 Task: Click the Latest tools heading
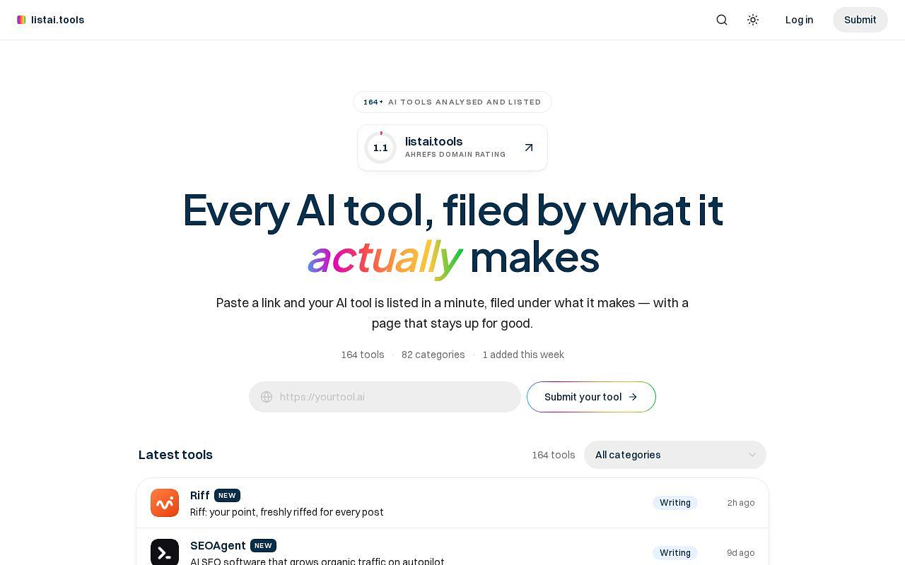175,455
